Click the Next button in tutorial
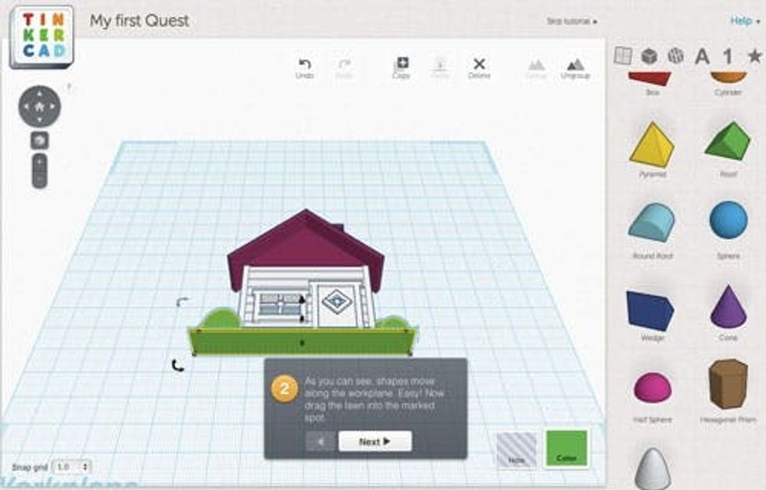Screen dimensions: 766x490 (374, 442)
